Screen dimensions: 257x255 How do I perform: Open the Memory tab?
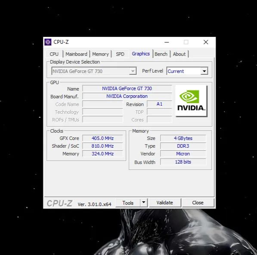pyautogui.click(x=100, y=54)
